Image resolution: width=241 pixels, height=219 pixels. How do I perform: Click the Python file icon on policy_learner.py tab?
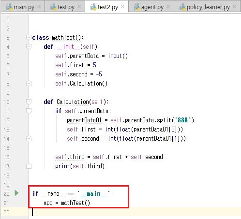182,7
